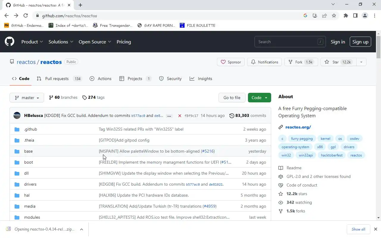Click Show all downloads button
This screenshot has width=381, height=238.
tap(358, 229)
